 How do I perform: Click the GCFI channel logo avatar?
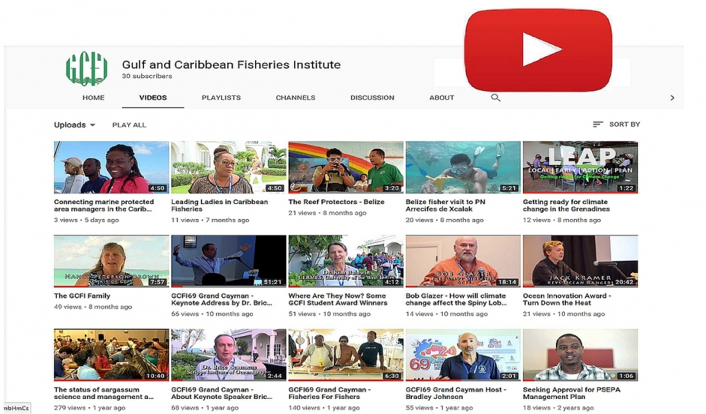(x=86, y=68)
